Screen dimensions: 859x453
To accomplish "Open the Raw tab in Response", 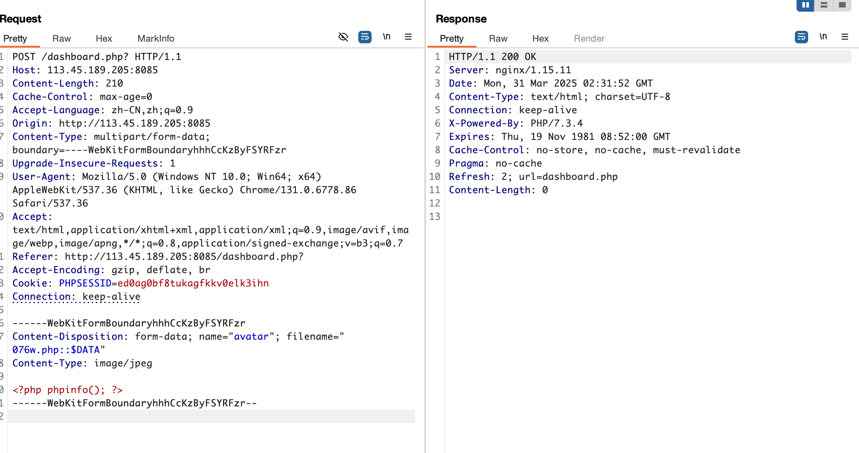I will click(x=498, y=39).
